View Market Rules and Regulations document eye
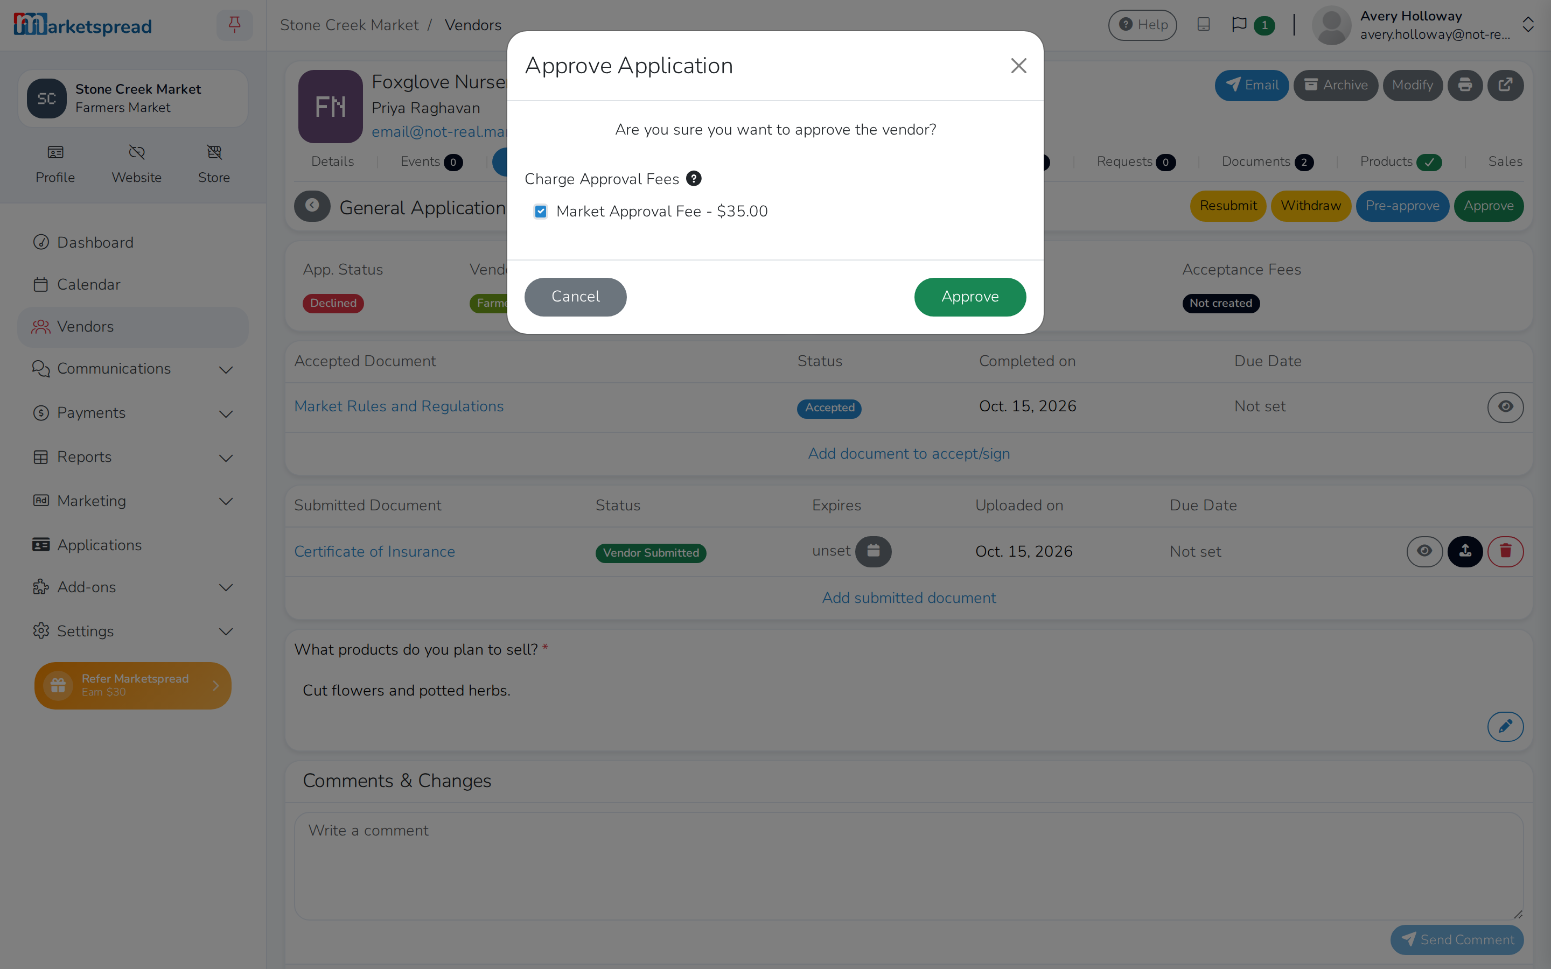The height and width of the screenshot is (969, 1551). click(1505, 407)
